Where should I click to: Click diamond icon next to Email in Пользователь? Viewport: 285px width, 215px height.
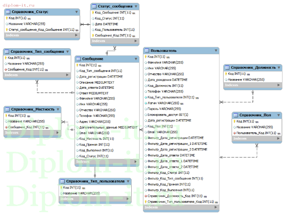(145, 132)
